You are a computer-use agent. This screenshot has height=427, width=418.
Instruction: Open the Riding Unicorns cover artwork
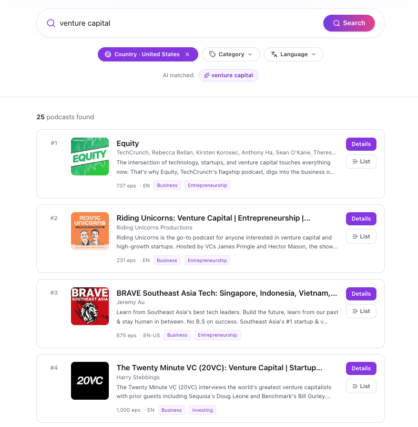click(x=90, y=231)
